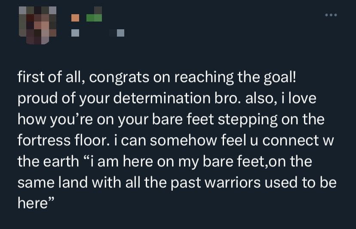Click the green pixel block in display name
The image size is (356, 229).
coord(94,18)
